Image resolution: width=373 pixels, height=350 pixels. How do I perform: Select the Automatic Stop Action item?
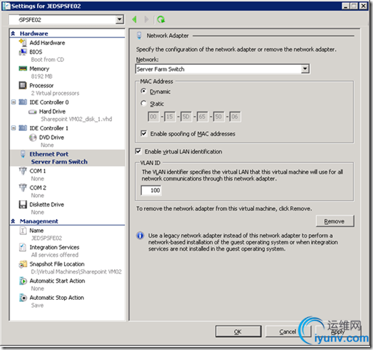pos(57,298)
